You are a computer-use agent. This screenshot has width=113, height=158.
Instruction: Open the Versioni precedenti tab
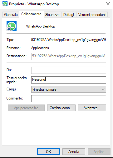point(92,15)
